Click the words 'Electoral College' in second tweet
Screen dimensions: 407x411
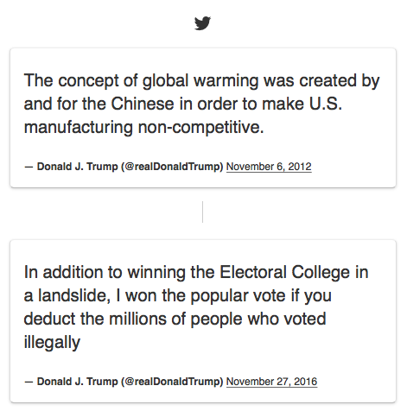[x=284, y=272]
